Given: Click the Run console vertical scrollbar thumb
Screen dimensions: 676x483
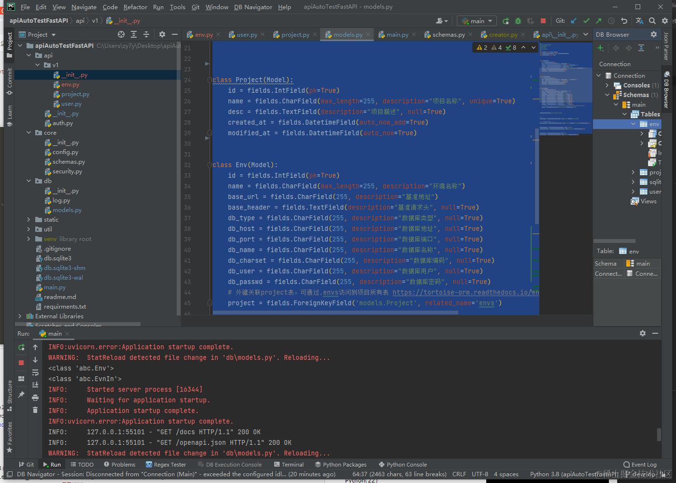Looking at the screenshot, I should coord(659,434).
